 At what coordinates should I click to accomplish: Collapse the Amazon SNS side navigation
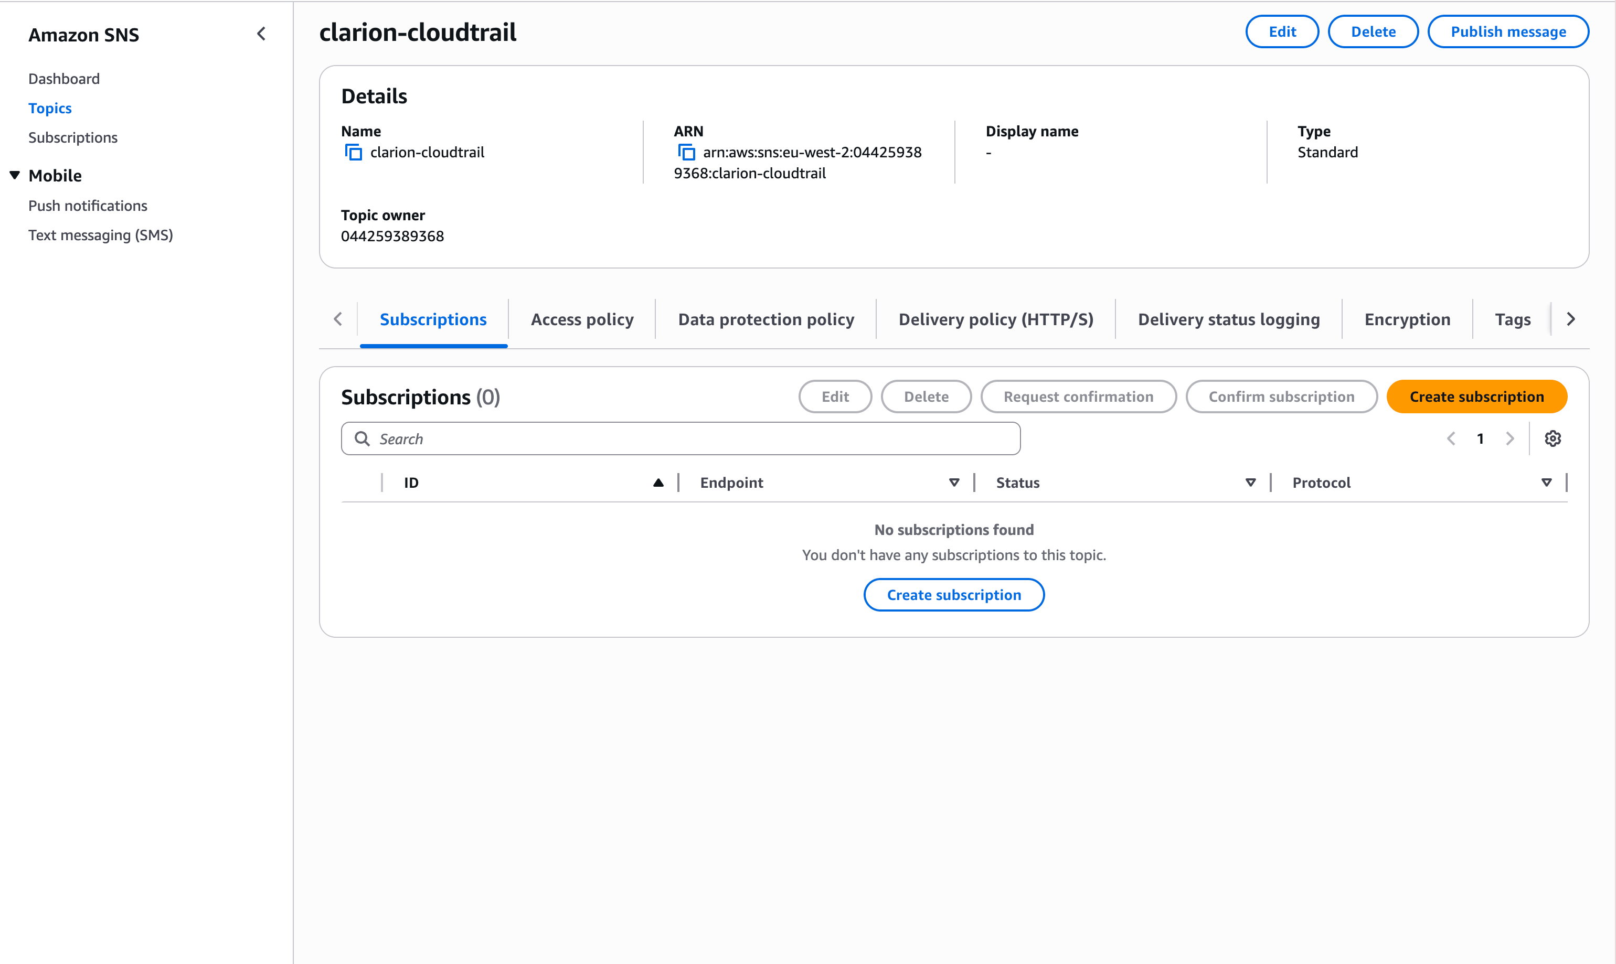tap(261, 34)
